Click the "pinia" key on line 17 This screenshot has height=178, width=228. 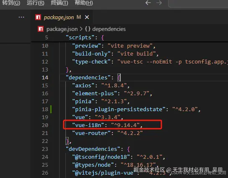tap(83, 102)
